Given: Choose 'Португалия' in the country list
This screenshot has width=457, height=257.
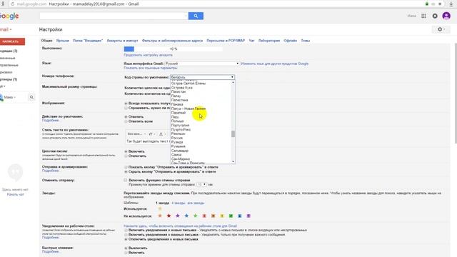Looking at the screenshot, I should pyautogui.click(x=180, y=126).
